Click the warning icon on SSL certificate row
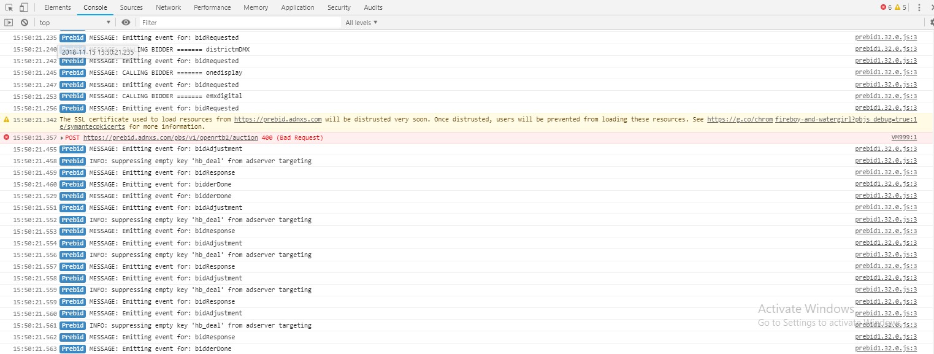 click(x=7, y=120)
